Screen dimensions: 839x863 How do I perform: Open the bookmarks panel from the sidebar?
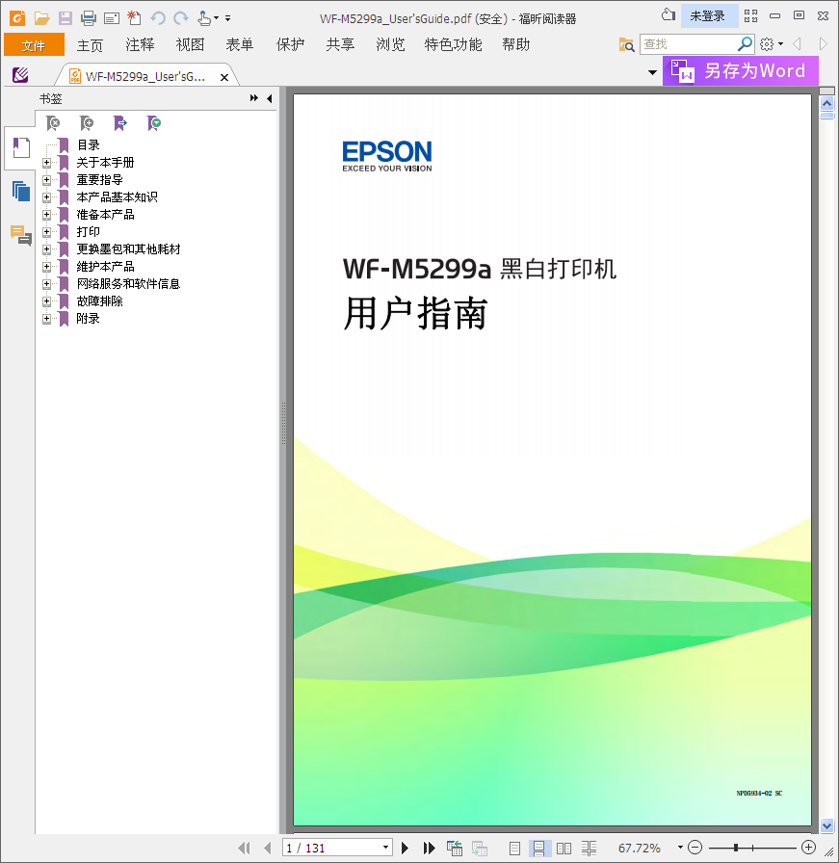21,148
